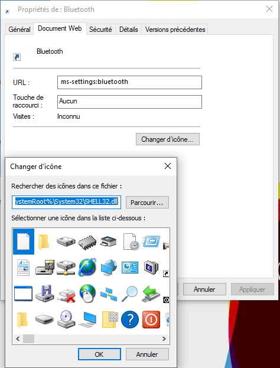280x368 pixels.
Task: Select the monitor with globe icon
Action: (x=109, y=268)
